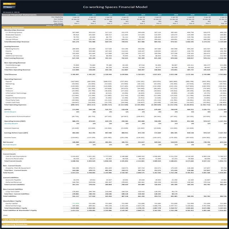The width and height of the screenshot is (229, 229).
Task: Select the 2024 year column header
Action: 110,15
